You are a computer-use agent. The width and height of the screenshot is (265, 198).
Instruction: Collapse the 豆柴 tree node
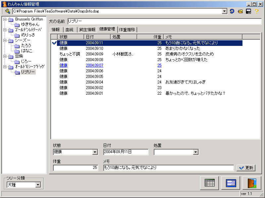point(5,56)
